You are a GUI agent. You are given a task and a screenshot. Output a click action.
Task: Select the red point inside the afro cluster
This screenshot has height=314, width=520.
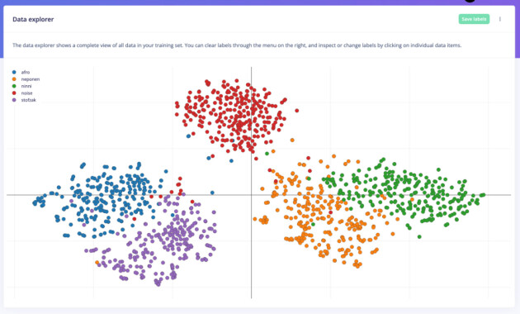coord(135,219)
